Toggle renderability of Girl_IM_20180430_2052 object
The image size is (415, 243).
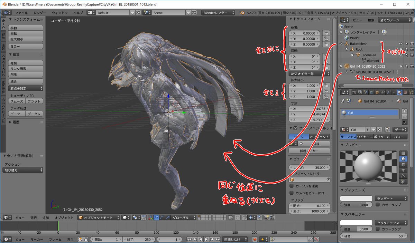point(412,66)
